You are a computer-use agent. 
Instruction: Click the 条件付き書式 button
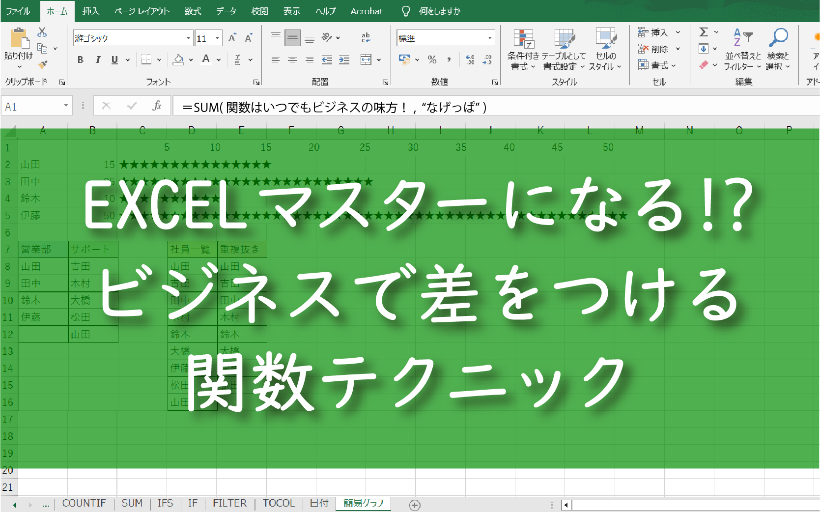pos(523,49)
